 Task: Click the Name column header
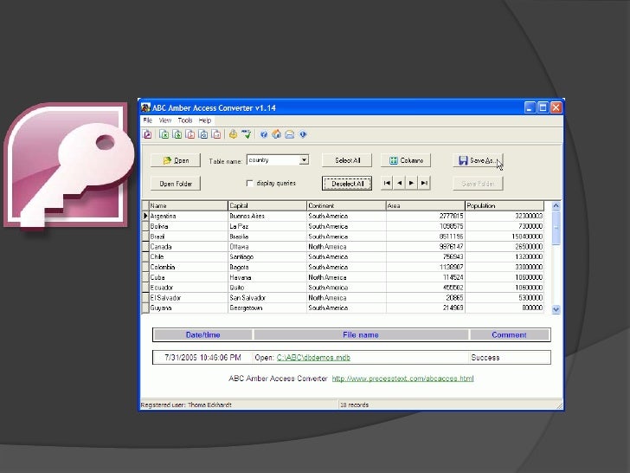(189, 205)
